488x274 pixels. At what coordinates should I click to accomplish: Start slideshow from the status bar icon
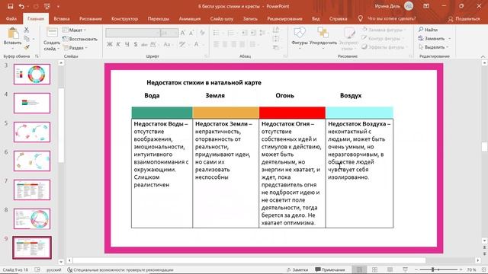(x=405, y=269)
